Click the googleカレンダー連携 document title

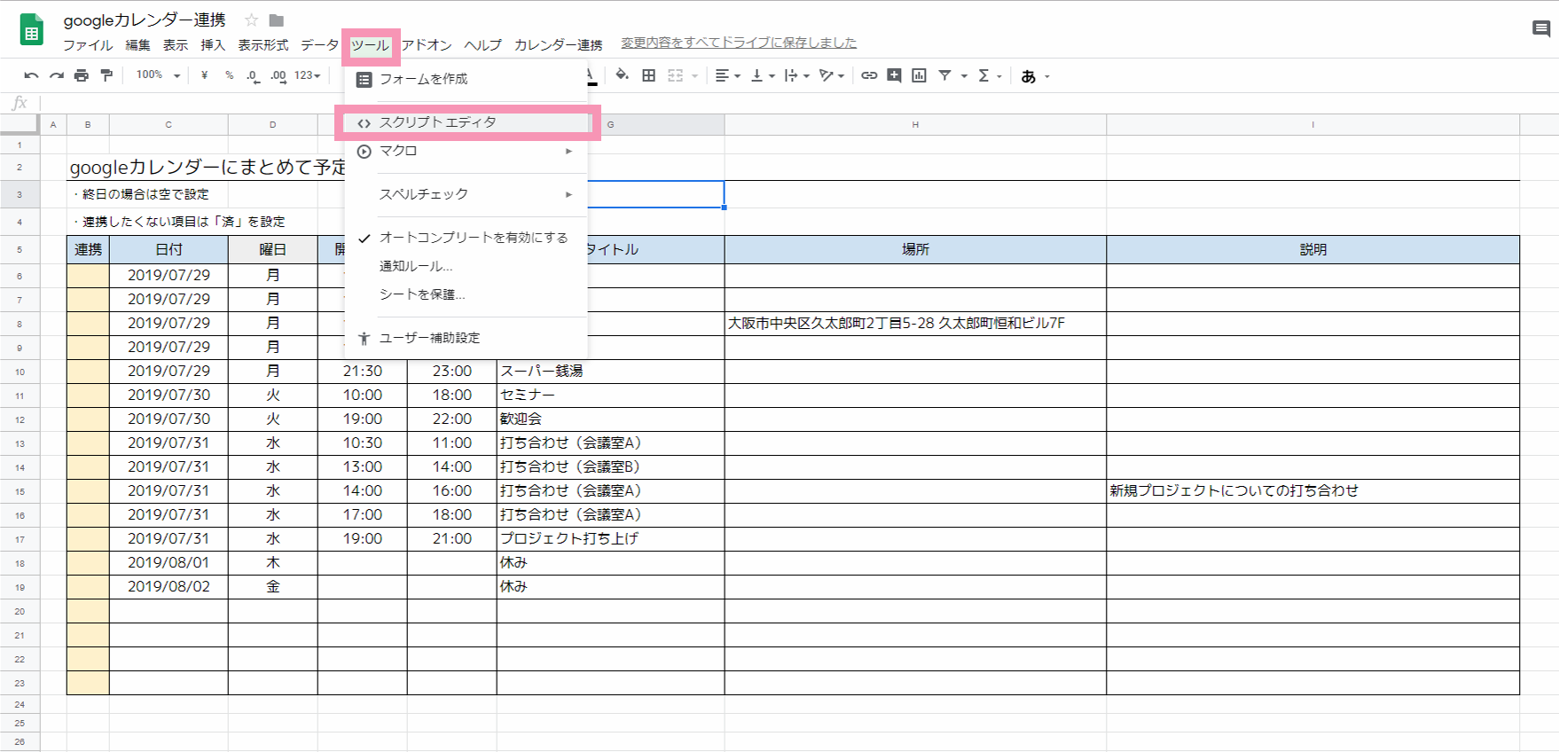[x=145, y=20]
